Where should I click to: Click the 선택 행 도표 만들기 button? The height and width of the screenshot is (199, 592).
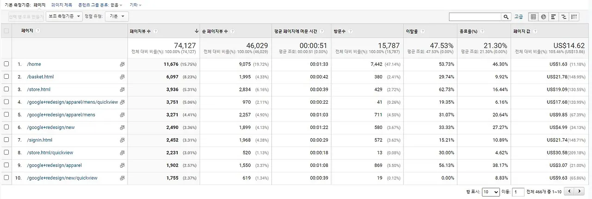tap(26, 17)
